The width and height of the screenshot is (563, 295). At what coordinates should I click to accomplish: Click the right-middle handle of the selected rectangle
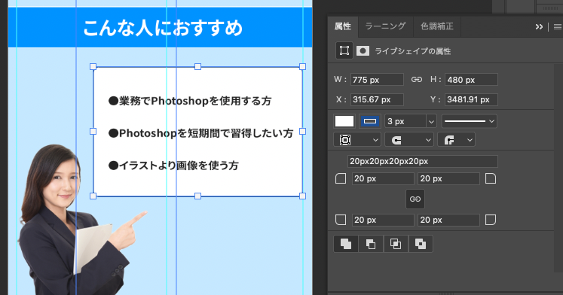pos(302,132)
